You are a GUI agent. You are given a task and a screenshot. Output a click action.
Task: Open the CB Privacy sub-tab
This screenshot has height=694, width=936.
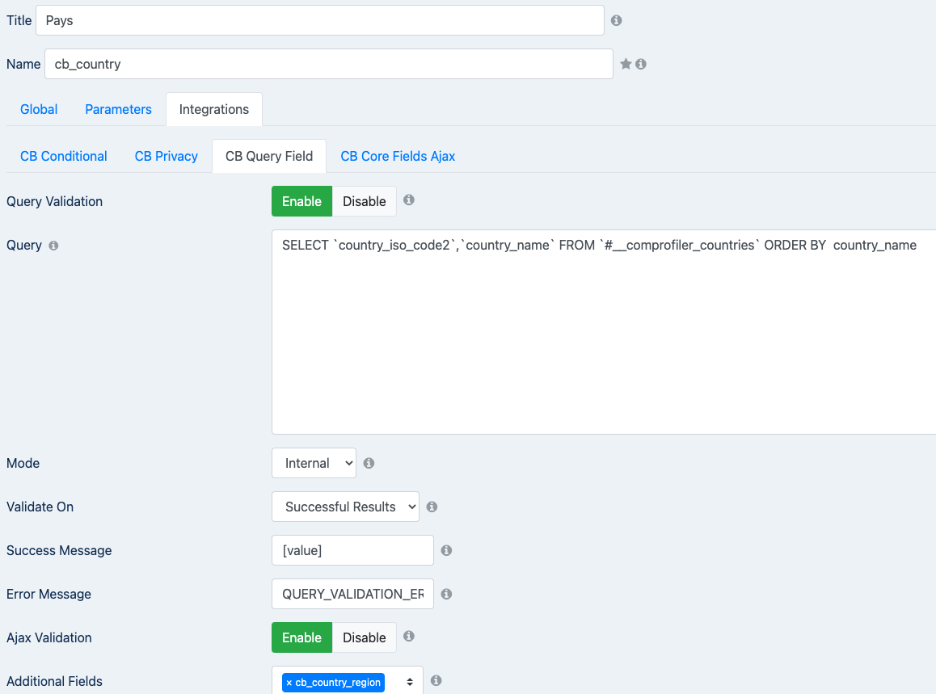(166, 157)
